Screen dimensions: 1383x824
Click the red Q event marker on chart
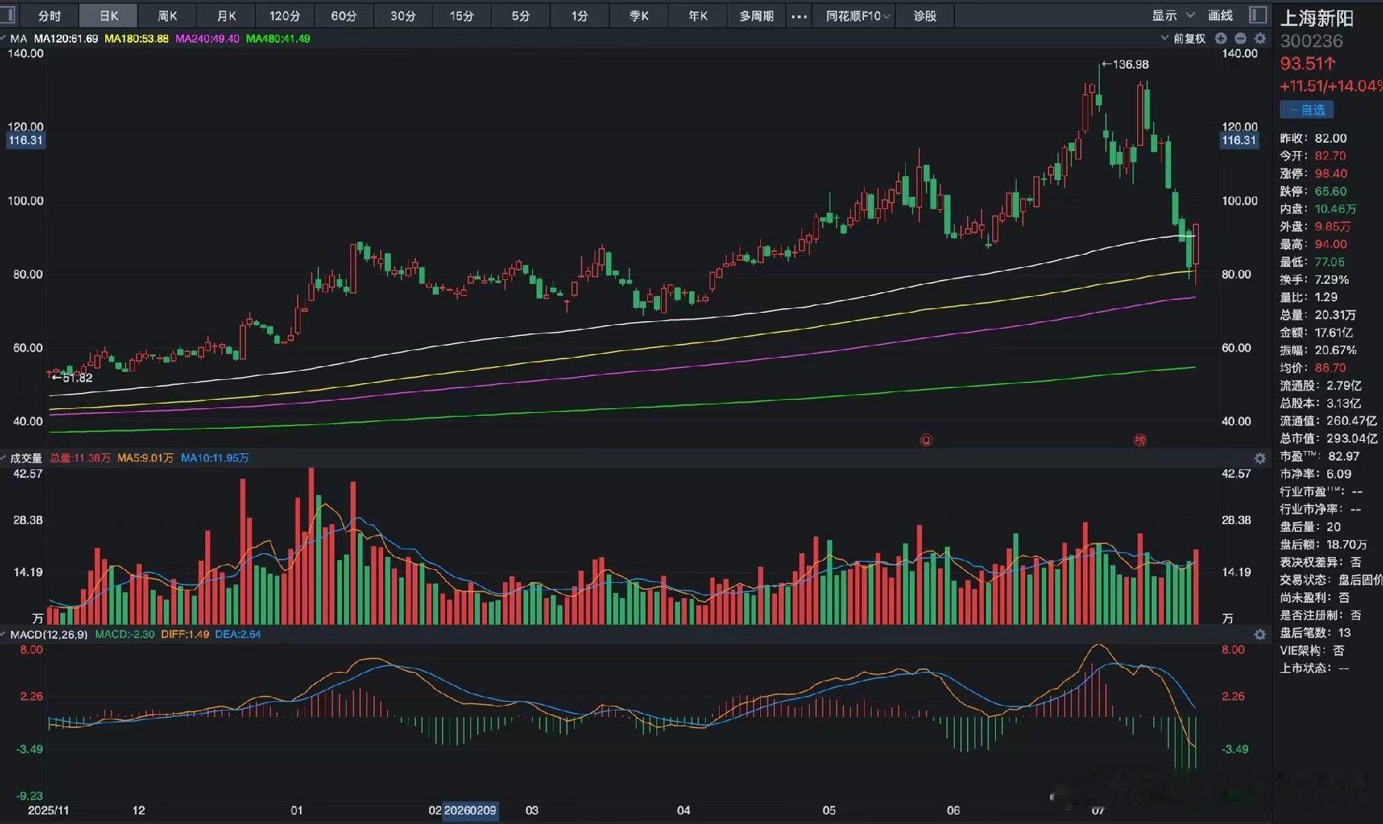pos(926,440)
